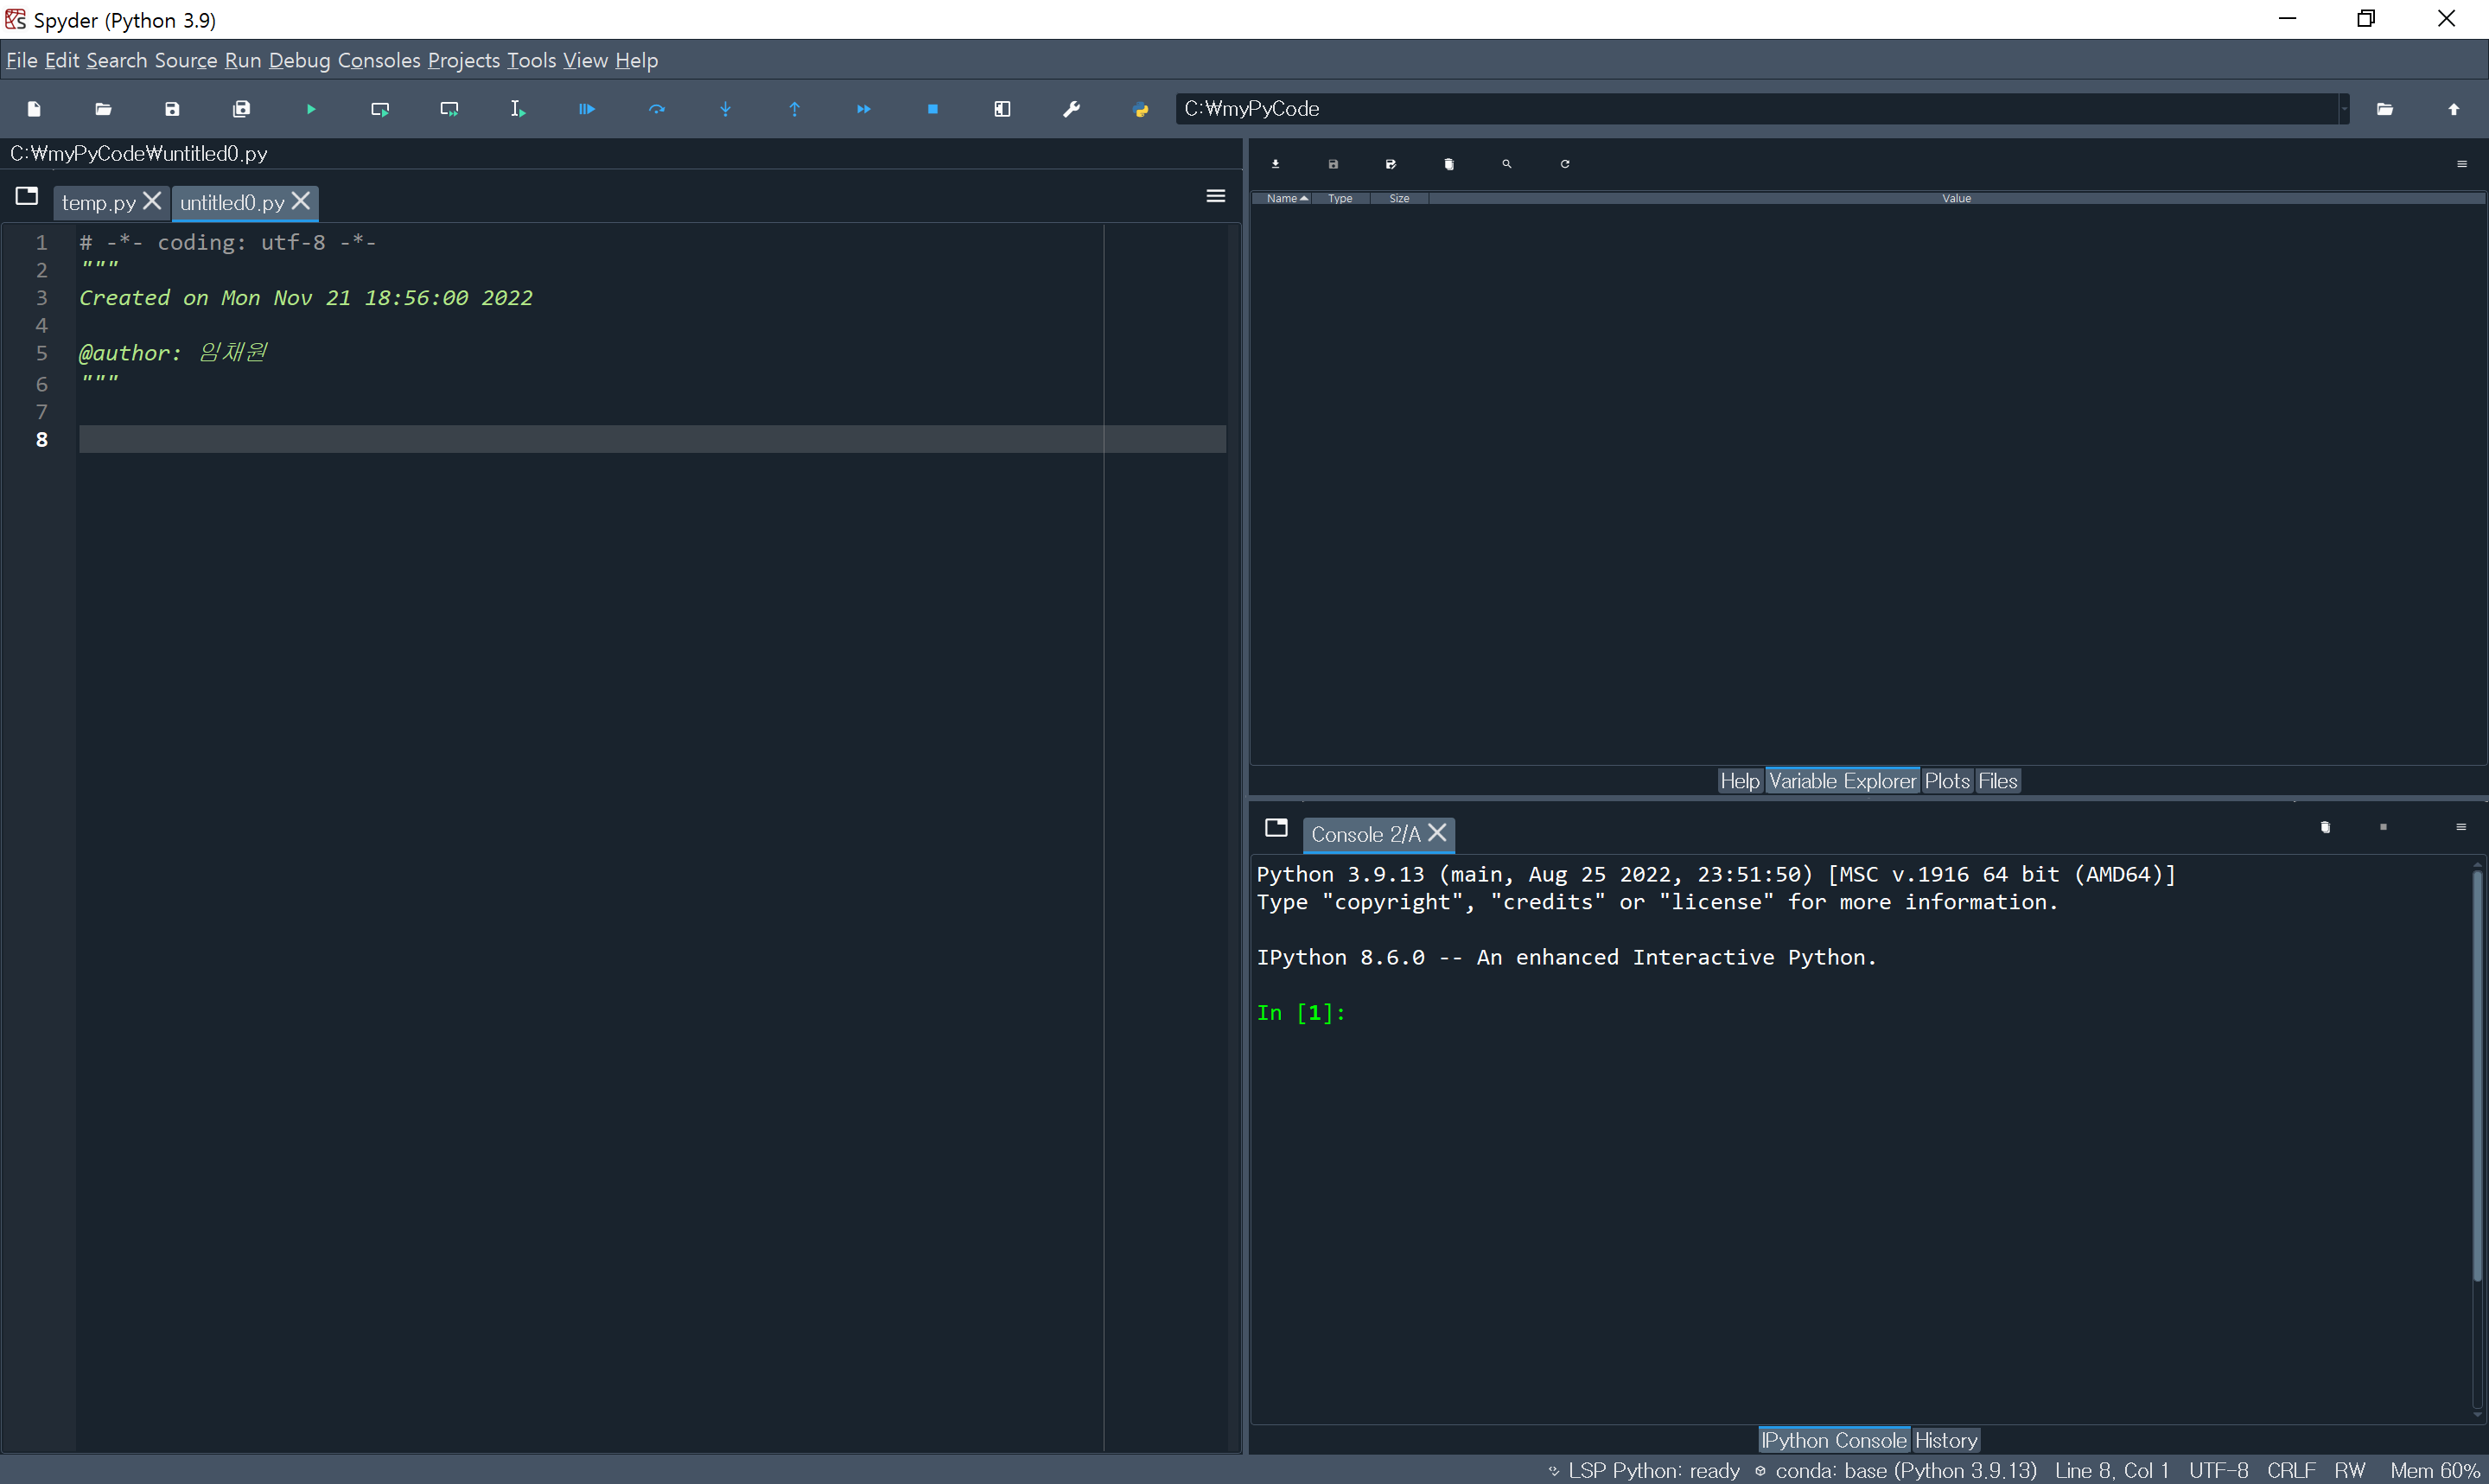Click the Step into function arrow
2489x1484 pixels.
pyautogui.click(x=726, y=109)
